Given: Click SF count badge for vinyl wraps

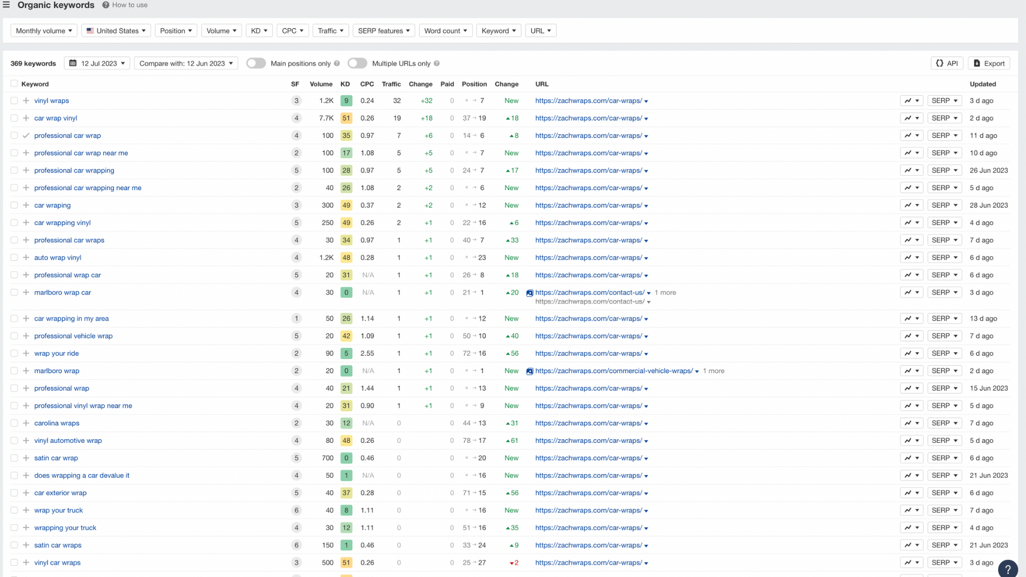Looking at the screenshot, I should tap(297, 100).
